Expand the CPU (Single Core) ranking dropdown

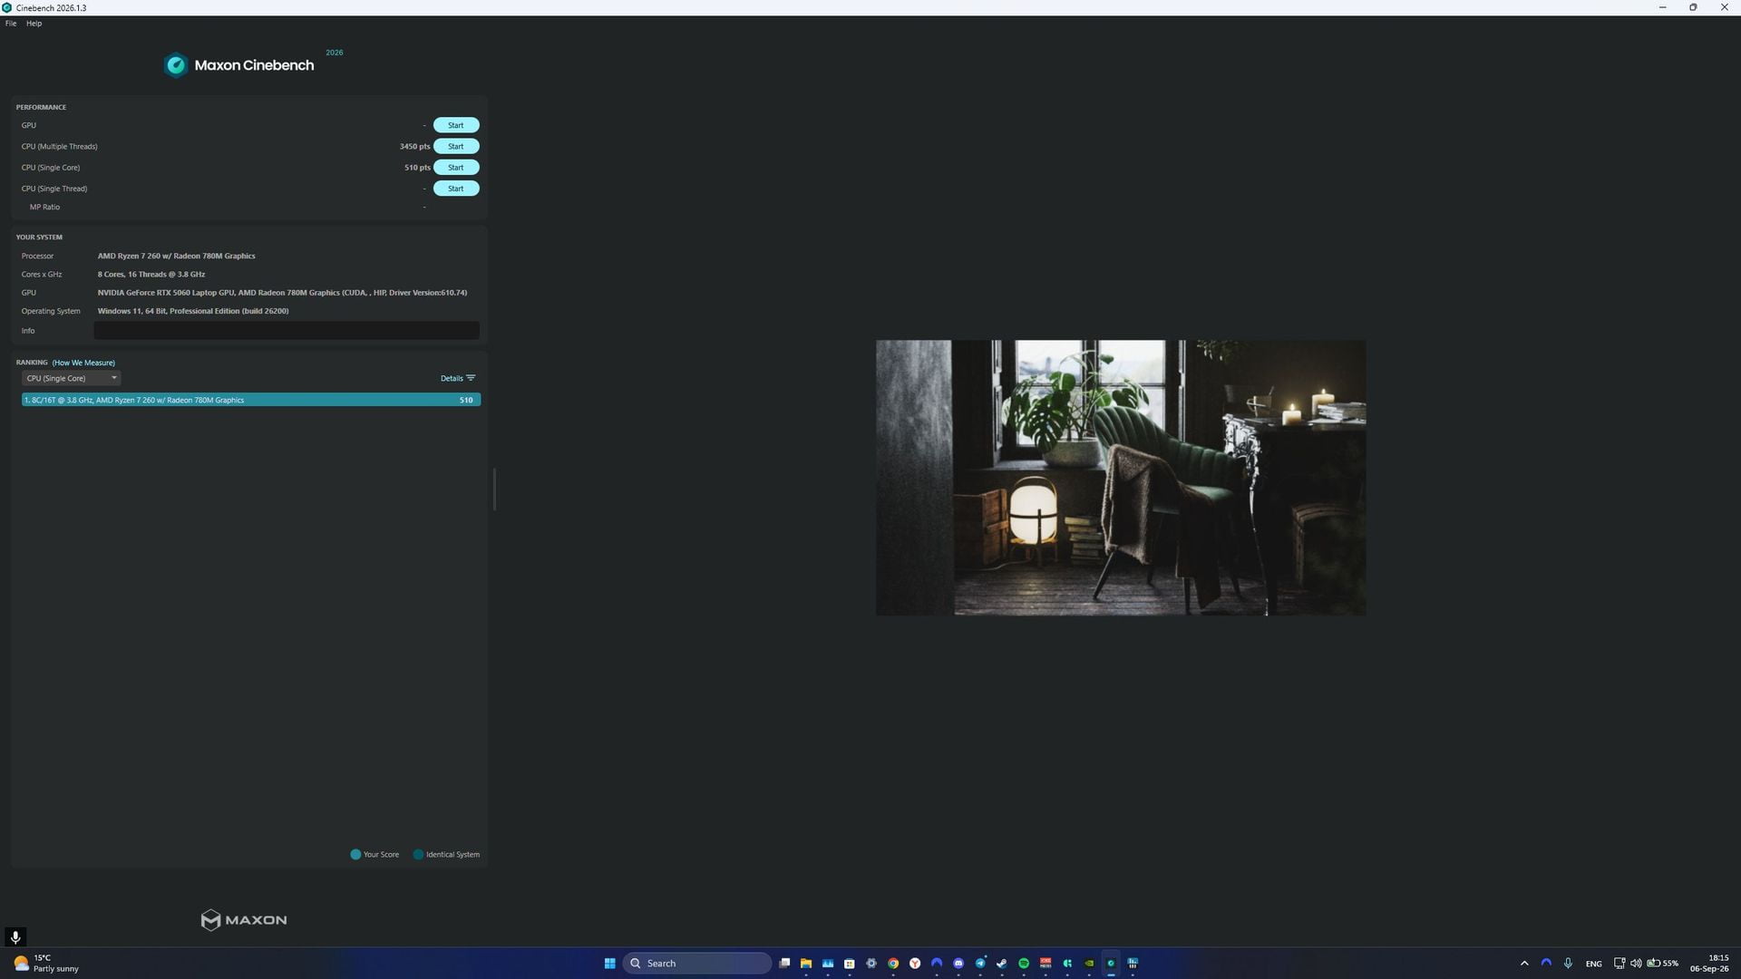pyautogui.click(x=71, y=378)
